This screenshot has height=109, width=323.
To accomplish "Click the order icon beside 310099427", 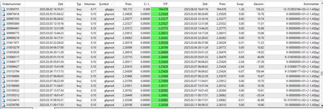I will (x=3, y=67).
